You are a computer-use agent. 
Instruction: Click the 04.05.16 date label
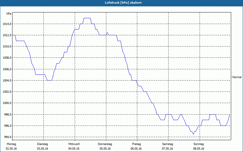pyautogui.click(x=74, y=149)
